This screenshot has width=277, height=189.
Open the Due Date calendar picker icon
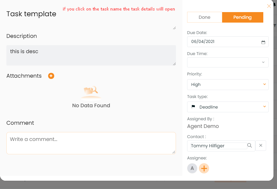click(263, 42)
